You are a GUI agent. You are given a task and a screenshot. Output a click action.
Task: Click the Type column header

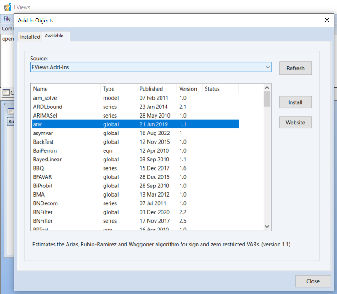tap(118, 89)
